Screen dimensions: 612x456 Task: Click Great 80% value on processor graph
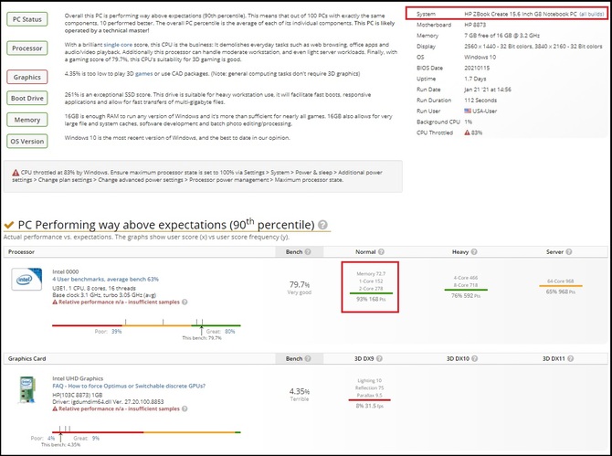tap(230, 332)
